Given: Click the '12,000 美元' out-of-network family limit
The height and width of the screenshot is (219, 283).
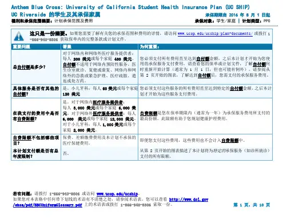Looking at the screenshot, I should pyautogui.click(x=122, y=119).
